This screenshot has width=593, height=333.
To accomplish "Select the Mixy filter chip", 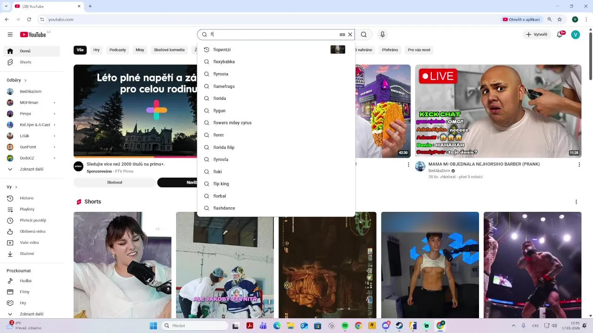I will 140,50.
